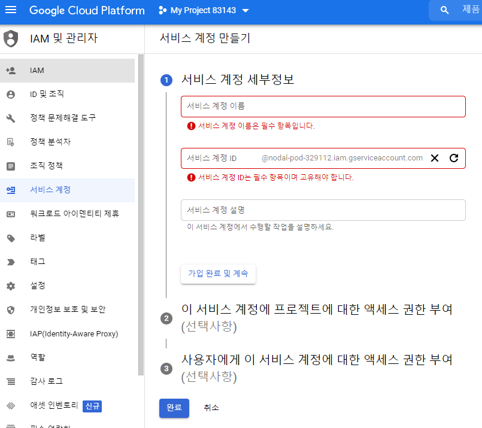Regenerate service account ID with refresh icon
The height and width of the screenshot is (428, 482).
click(x=454, y=158)
